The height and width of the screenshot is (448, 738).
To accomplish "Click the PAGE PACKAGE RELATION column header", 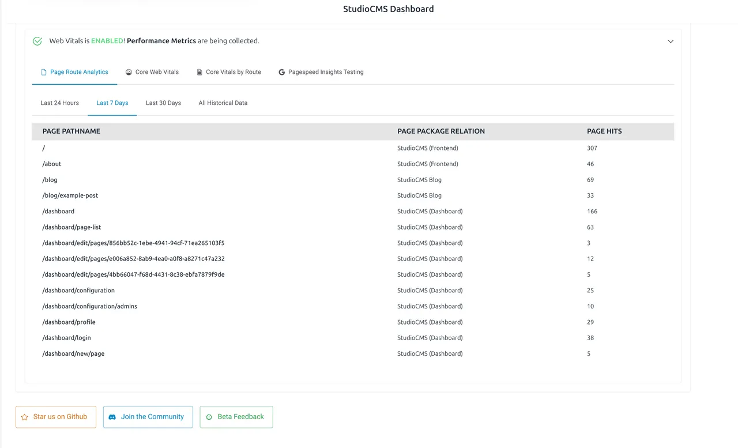I will tap(441, 131).
